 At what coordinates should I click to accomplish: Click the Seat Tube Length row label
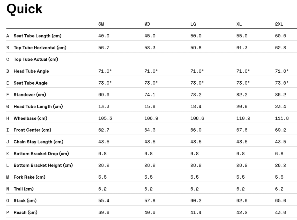(38, 36)
